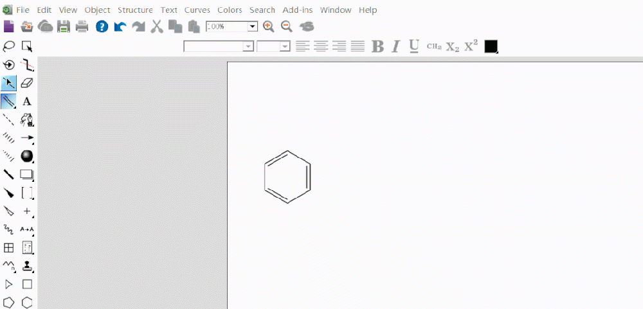The height and width of the screenshot is (309, 643).
Task: Open the font name dropdown
Action: pyautogui.click(x=248, y=46)
